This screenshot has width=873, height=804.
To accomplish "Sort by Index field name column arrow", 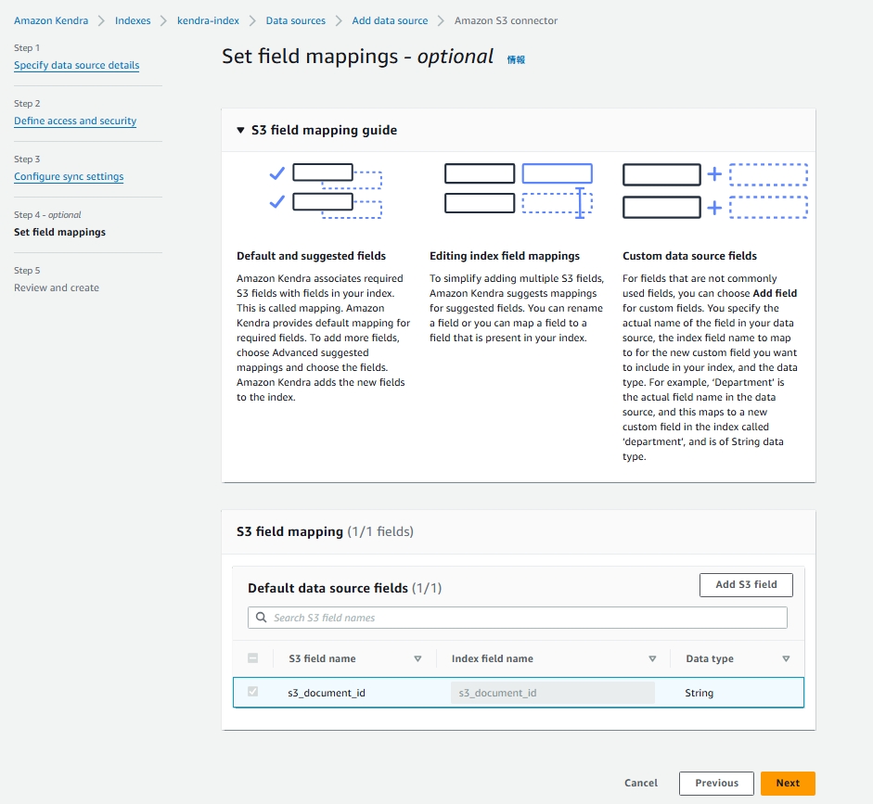I will click(x=652, y=659).
